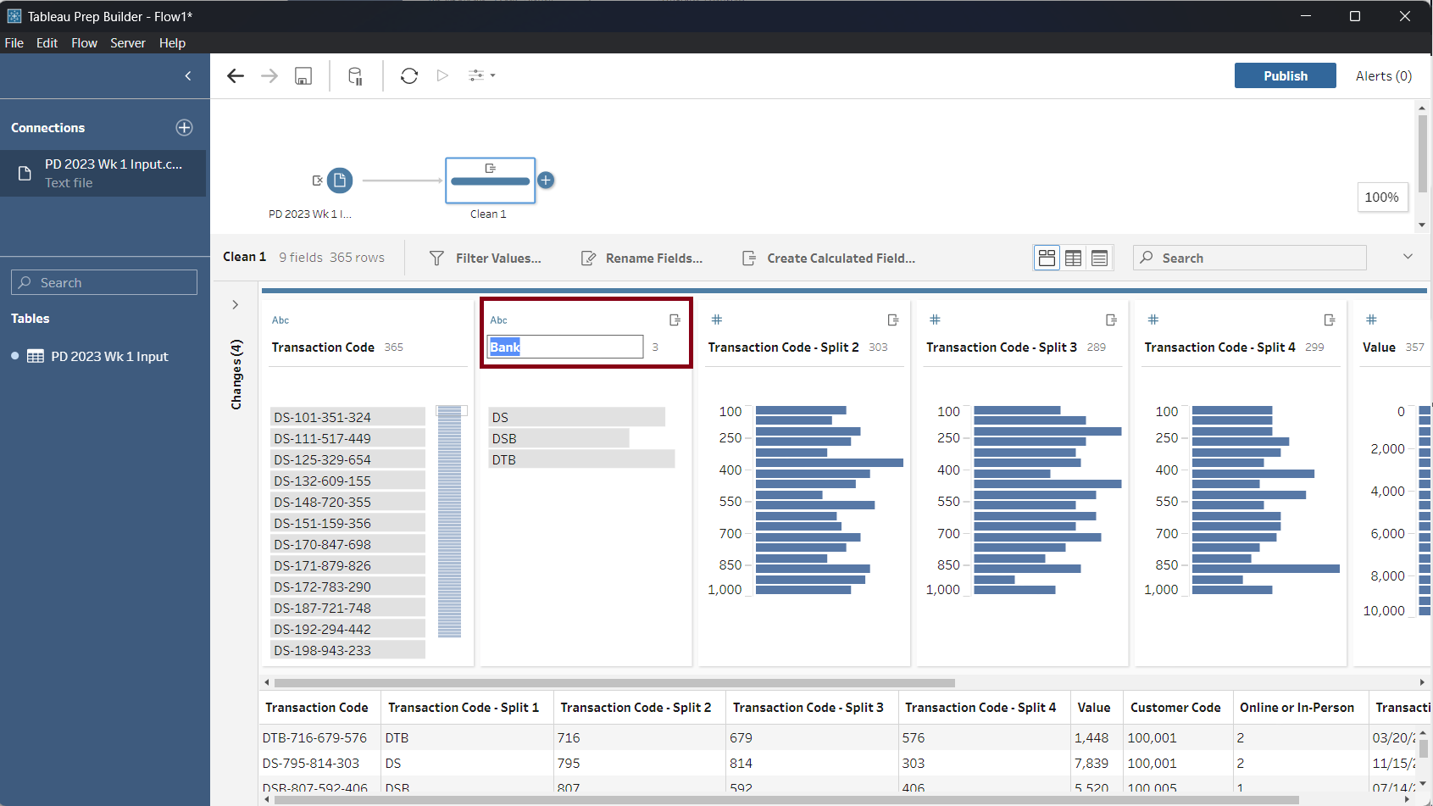Click the plus icon after Clean 1 step
Image resolution: width=1433 pixels, height=806 pixels.
pos(547,181)
